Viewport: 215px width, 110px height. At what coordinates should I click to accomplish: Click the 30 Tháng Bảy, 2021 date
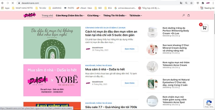click(100, 50)
